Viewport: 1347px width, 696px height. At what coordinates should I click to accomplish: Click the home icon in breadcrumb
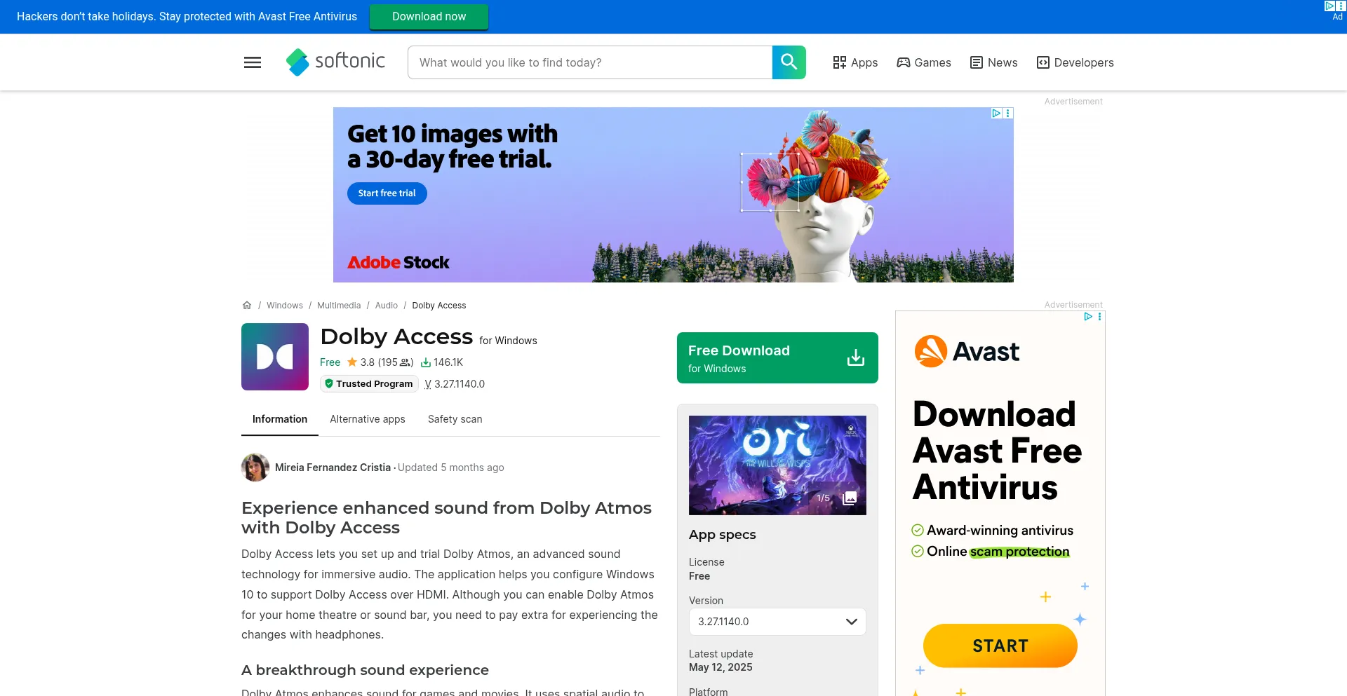click(247, 306)
